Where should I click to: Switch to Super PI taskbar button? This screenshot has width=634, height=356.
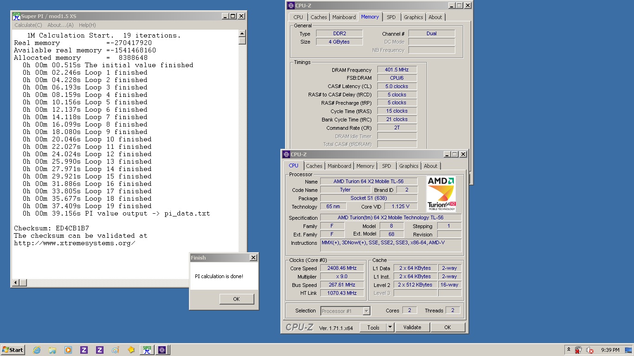pos(147,350)
